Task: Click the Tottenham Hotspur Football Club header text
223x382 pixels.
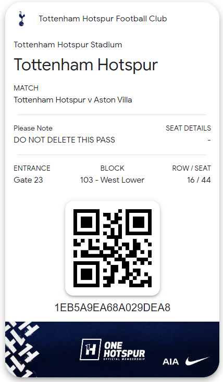Action: coord(103,19)
